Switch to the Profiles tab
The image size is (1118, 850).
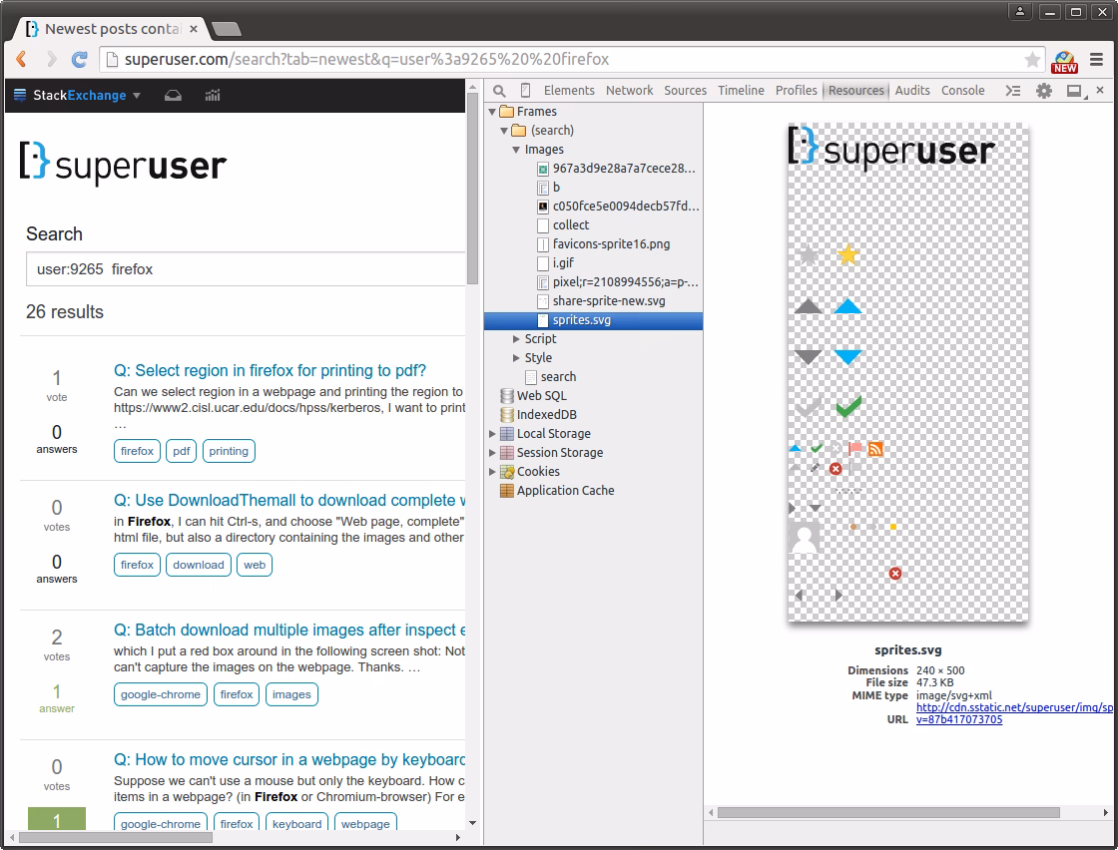coord(797,91)
